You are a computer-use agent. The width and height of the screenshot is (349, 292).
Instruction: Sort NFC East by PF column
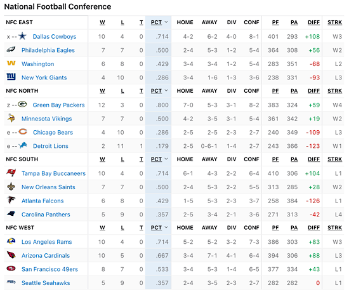tap(275, 22)
